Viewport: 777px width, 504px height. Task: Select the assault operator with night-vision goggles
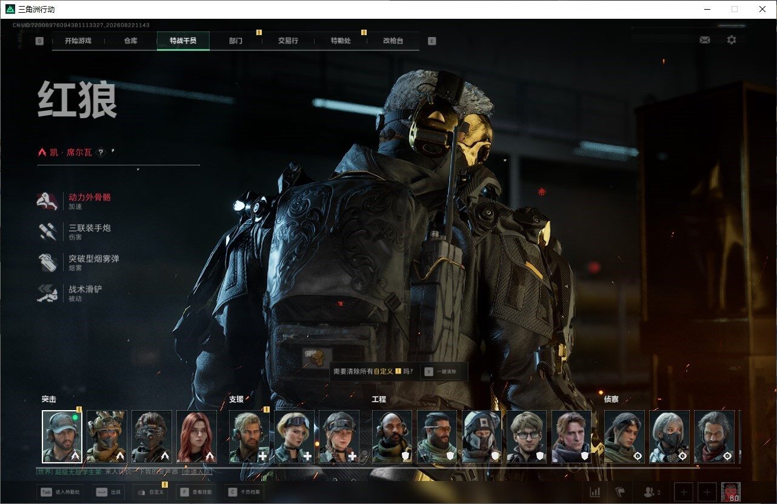coord(152,437)
